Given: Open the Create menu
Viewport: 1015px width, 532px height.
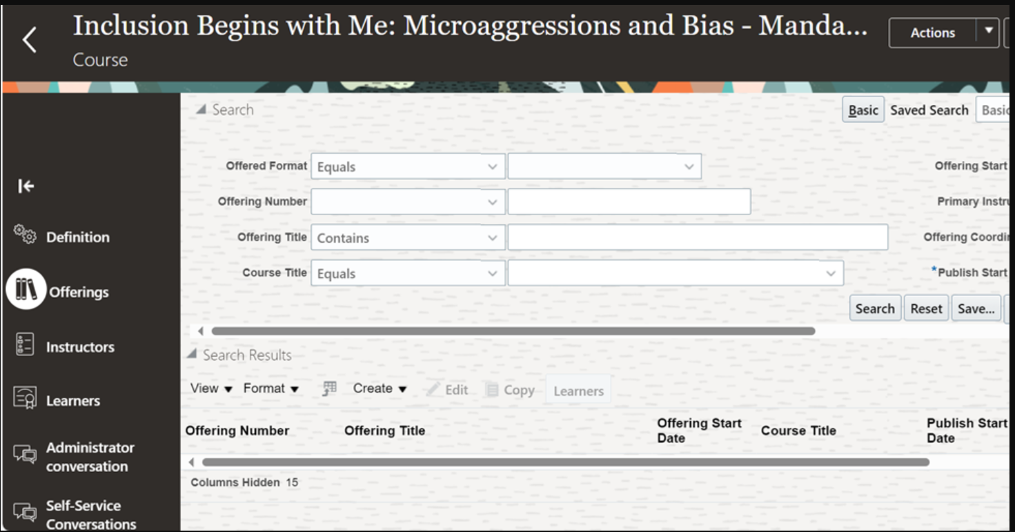Looking at the screenshot, I should [380, 388].
